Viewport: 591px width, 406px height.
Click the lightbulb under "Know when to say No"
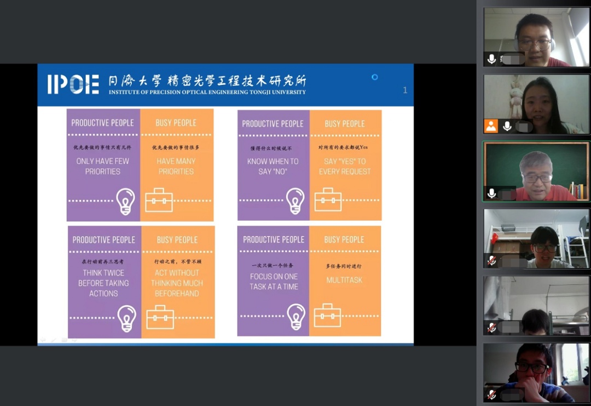pos(295,201)
